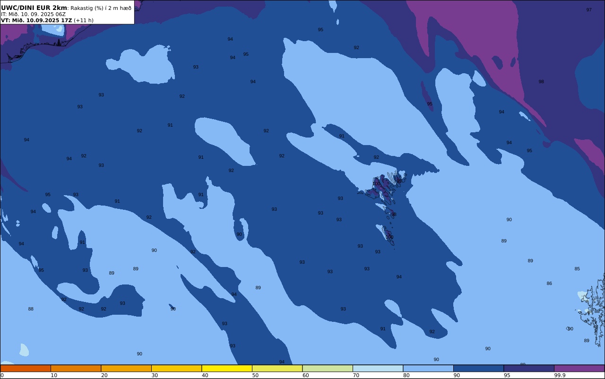
Task: Click the 'UWC/DINI EUR 2km' title text
Action: 34,8
